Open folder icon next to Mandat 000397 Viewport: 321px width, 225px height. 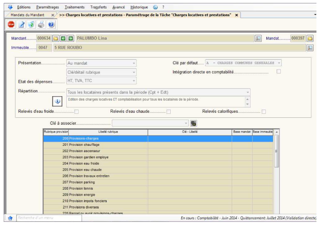(310, 39)
